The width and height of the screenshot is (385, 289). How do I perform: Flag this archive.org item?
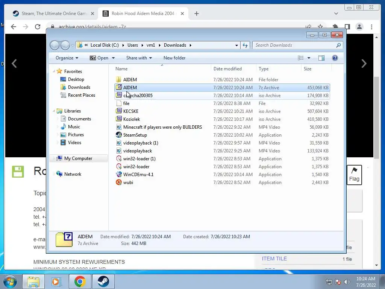click(354, 175)
